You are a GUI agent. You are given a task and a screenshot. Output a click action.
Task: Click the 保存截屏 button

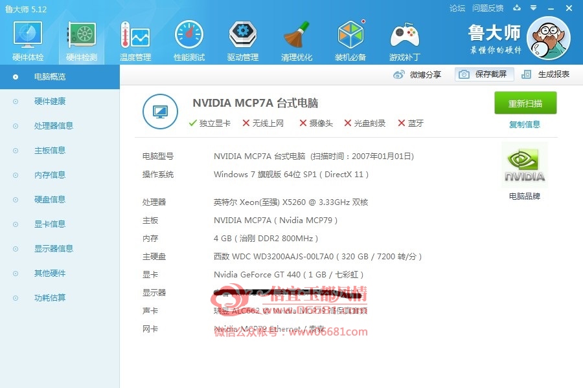pos(485,74)
